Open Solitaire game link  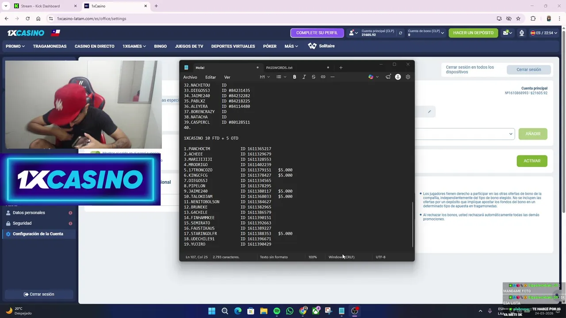click(x=321, y=46)
